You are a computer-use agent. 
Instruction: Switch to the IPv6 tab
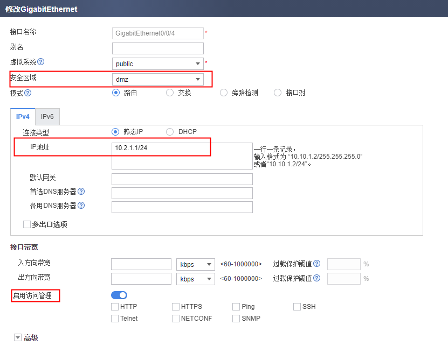coord(47,117)
